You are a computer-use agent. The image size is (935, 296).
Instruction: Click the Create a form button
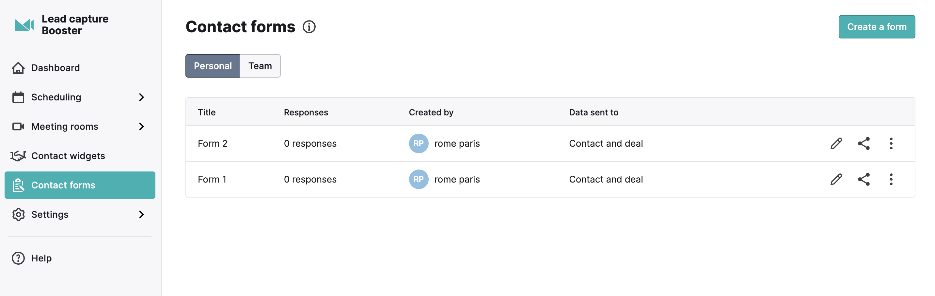point(877,27)
